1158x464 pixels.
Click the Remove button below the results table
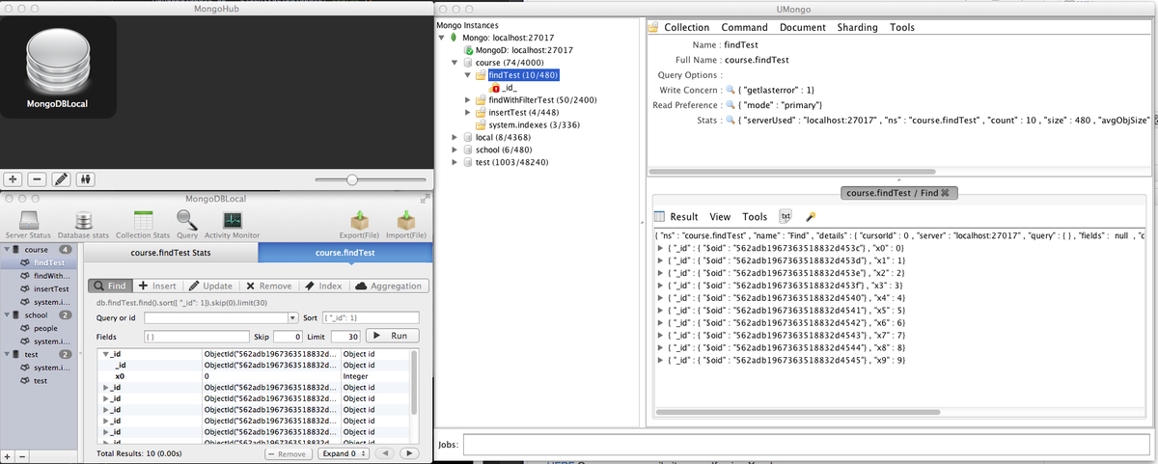(x=288, y=452)
